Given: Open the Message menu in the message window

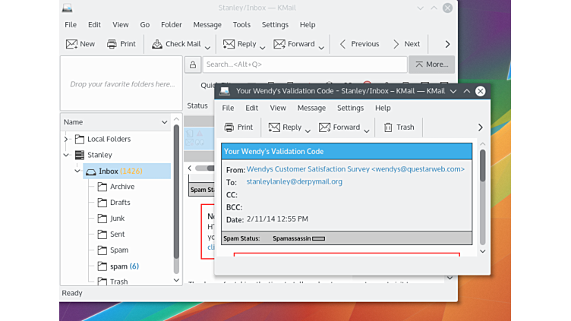Looking at the screenshot, I should 311,108.
